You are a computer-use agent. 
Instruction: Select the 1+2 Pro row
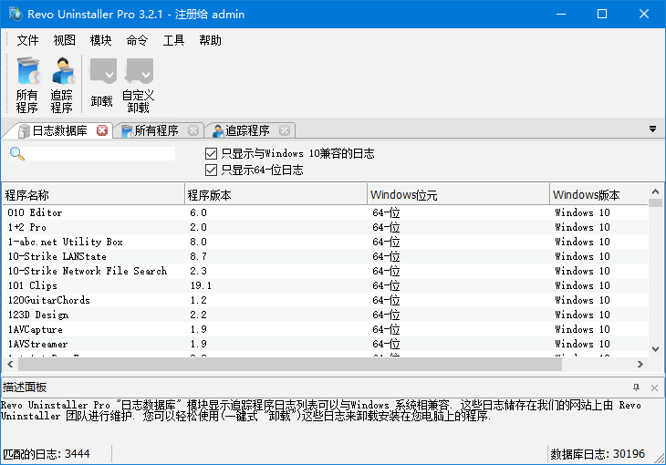(325, 227)
